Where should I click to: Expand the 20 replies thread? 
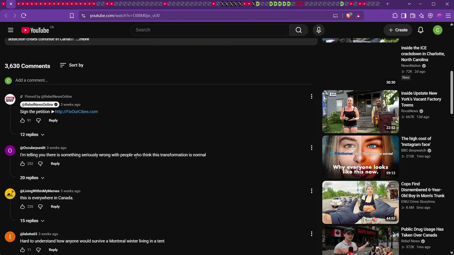point(32,178)
